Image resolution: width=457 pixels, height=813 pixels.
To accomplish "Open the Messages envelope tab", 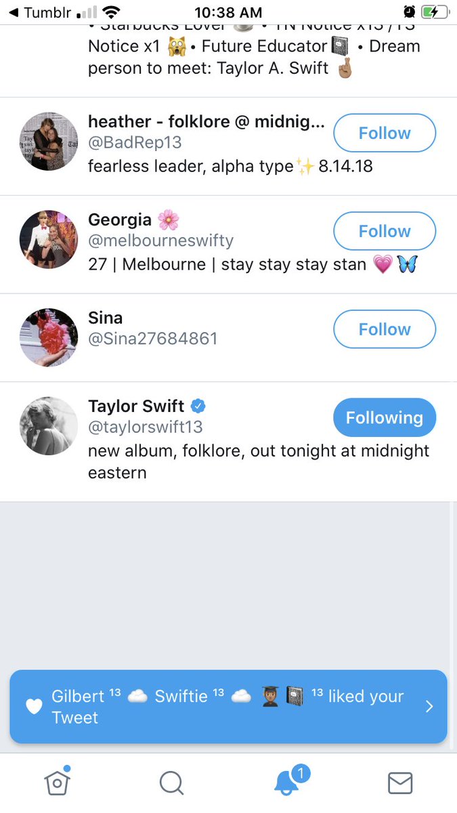I will [400, 783].
